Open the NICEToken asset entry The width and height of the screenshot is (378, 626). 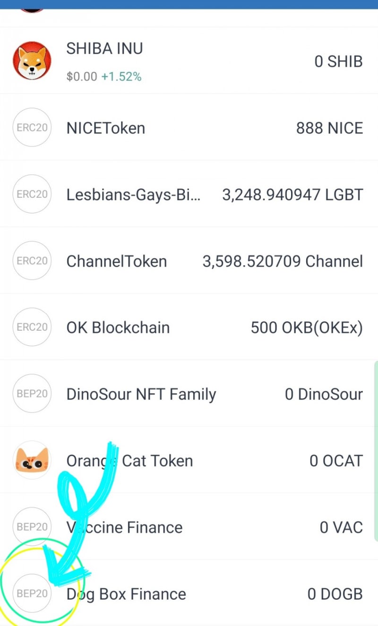coord(189,128)
